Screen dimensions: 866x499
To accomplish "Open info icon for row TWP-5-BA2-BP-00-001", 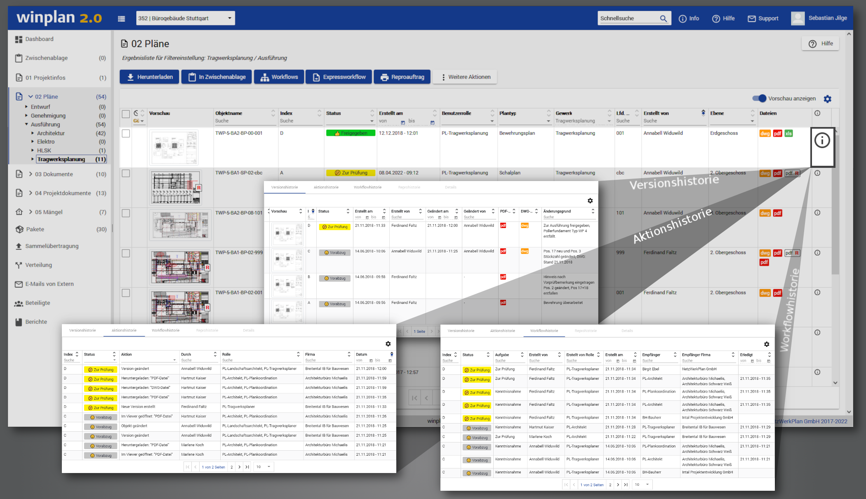I will (822, 140).
